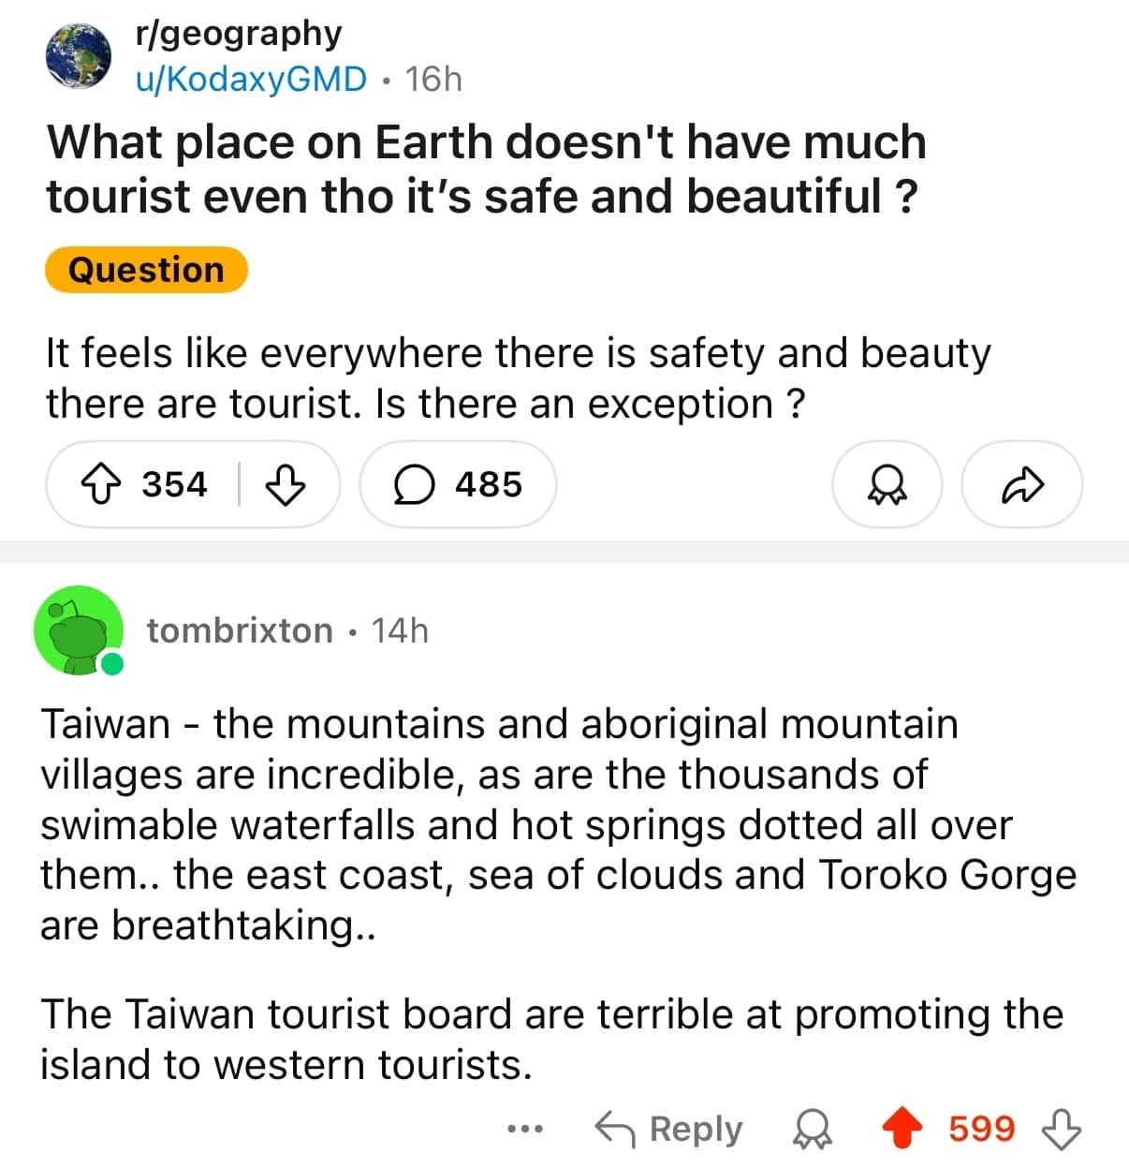Visit the r/geography community link
The width and height of the screenshot is (1129, 1168).
tap(239, 33)
